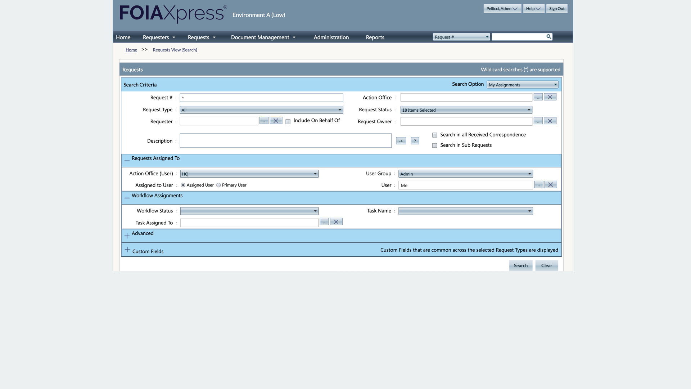Click the quick search magnifier icon
The height and width of the screenshot is (389, 691).
coord(548,37)
